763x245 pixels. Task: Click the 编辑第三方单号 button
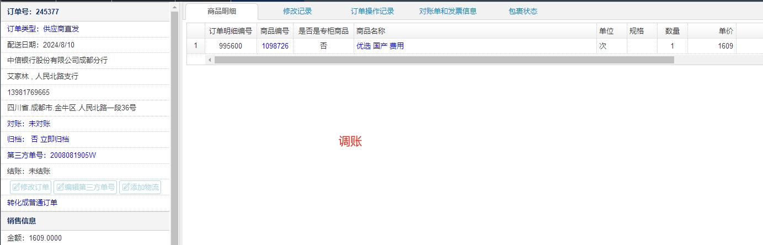point(86,187)
